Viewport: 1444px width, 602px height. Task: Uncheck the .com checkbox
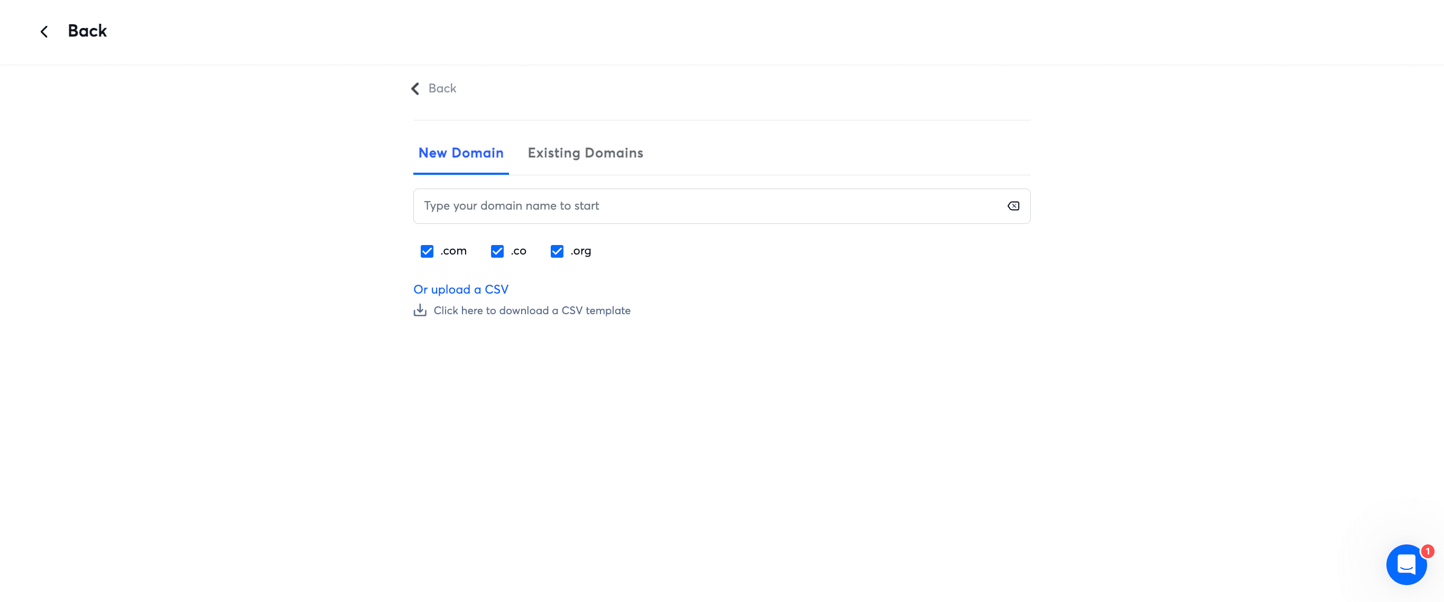[x=427, y=251]
